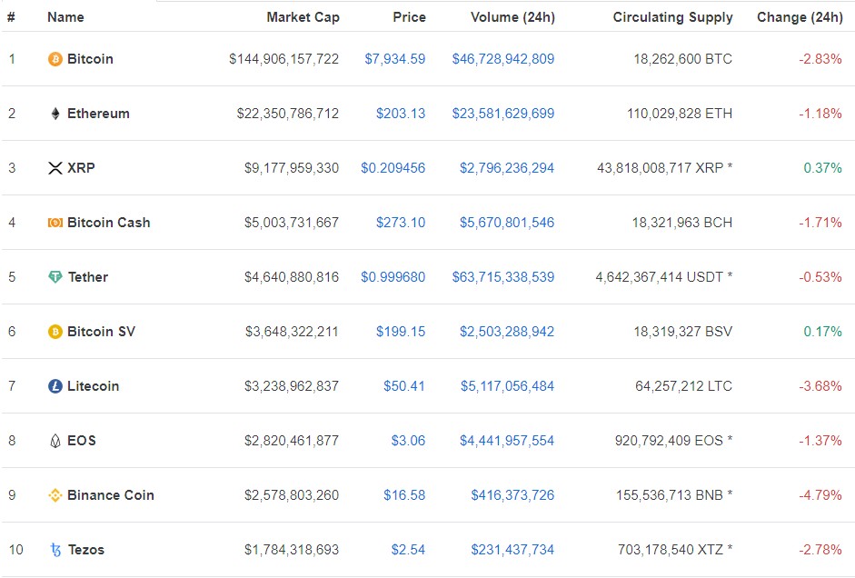Screen dimensions: 855x578
Task: Select Litecoin market cap $3,238,962,837
Action: click(x=292, y=386)
